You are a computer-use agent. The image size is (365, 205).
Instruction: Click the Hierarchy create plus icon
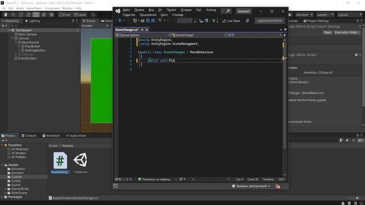[3, 26]
